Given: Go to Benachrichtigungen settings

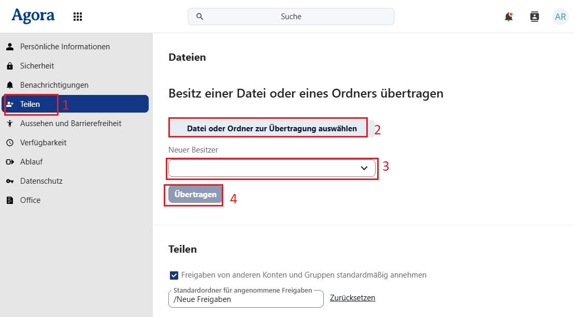Looking at the screenshot, I should (x=54, y=85).
